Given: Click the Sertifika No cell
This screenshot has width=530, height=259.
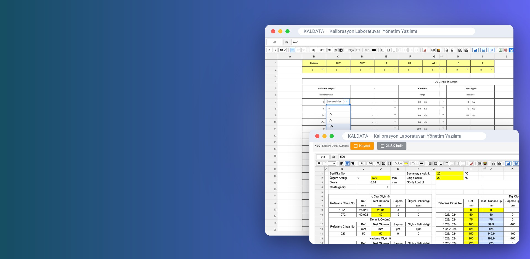Looking at the screenshot, I should pyautogui.click(x=342, y=173).
